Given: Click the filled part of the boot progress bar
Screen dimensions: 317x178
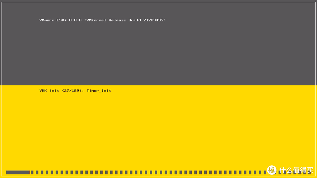Looking at the screenshot, I should pyautogui.click(x=18, y=172).
